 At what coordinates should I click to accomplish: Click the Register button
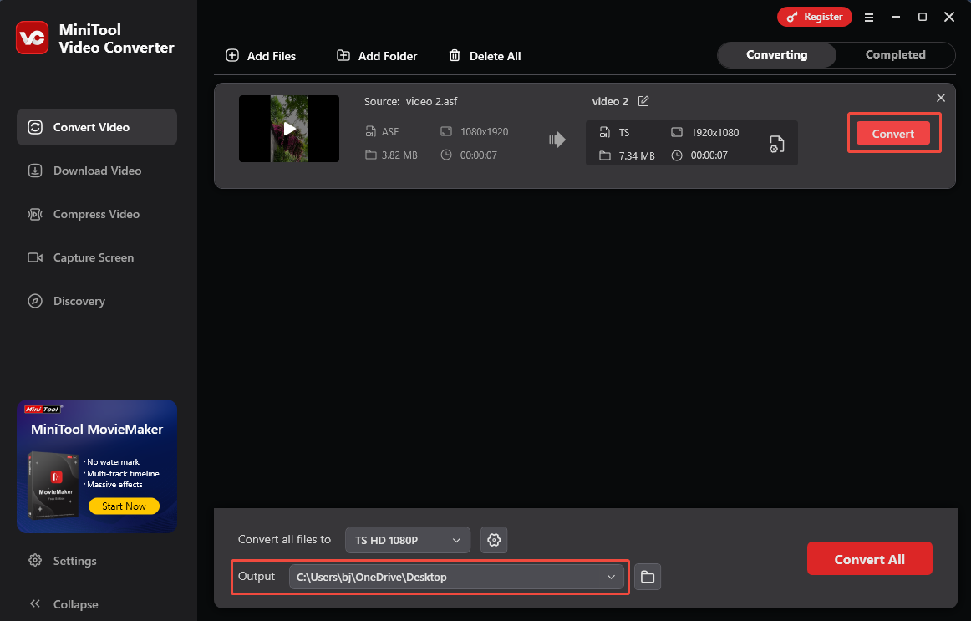tap(815, 17)
